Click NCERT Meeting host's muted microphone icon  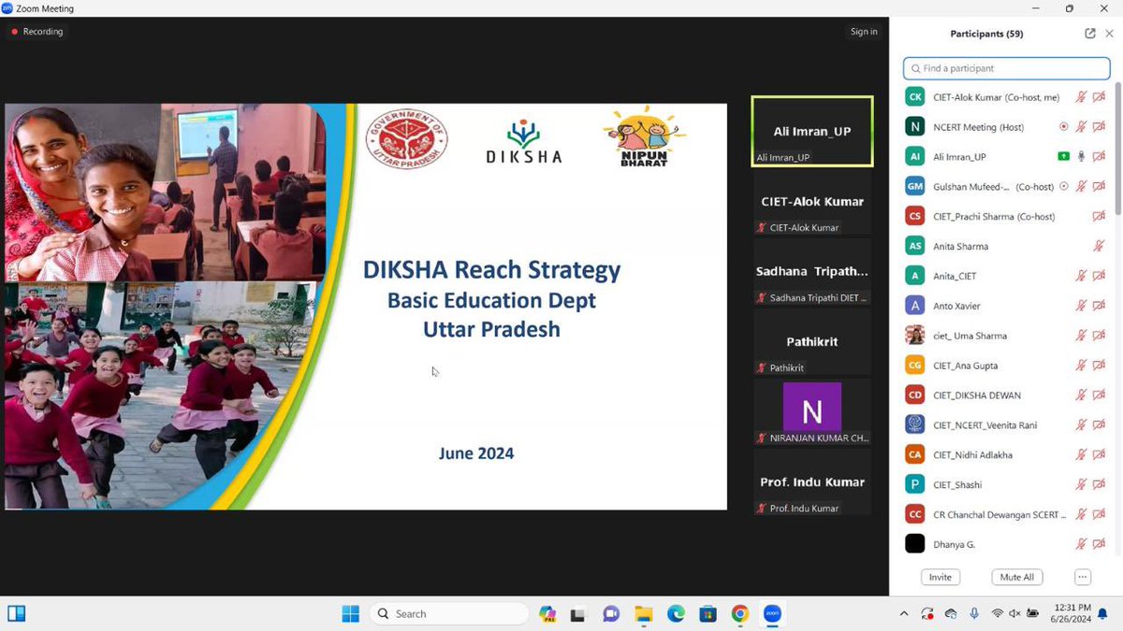tap(1081, 127)
